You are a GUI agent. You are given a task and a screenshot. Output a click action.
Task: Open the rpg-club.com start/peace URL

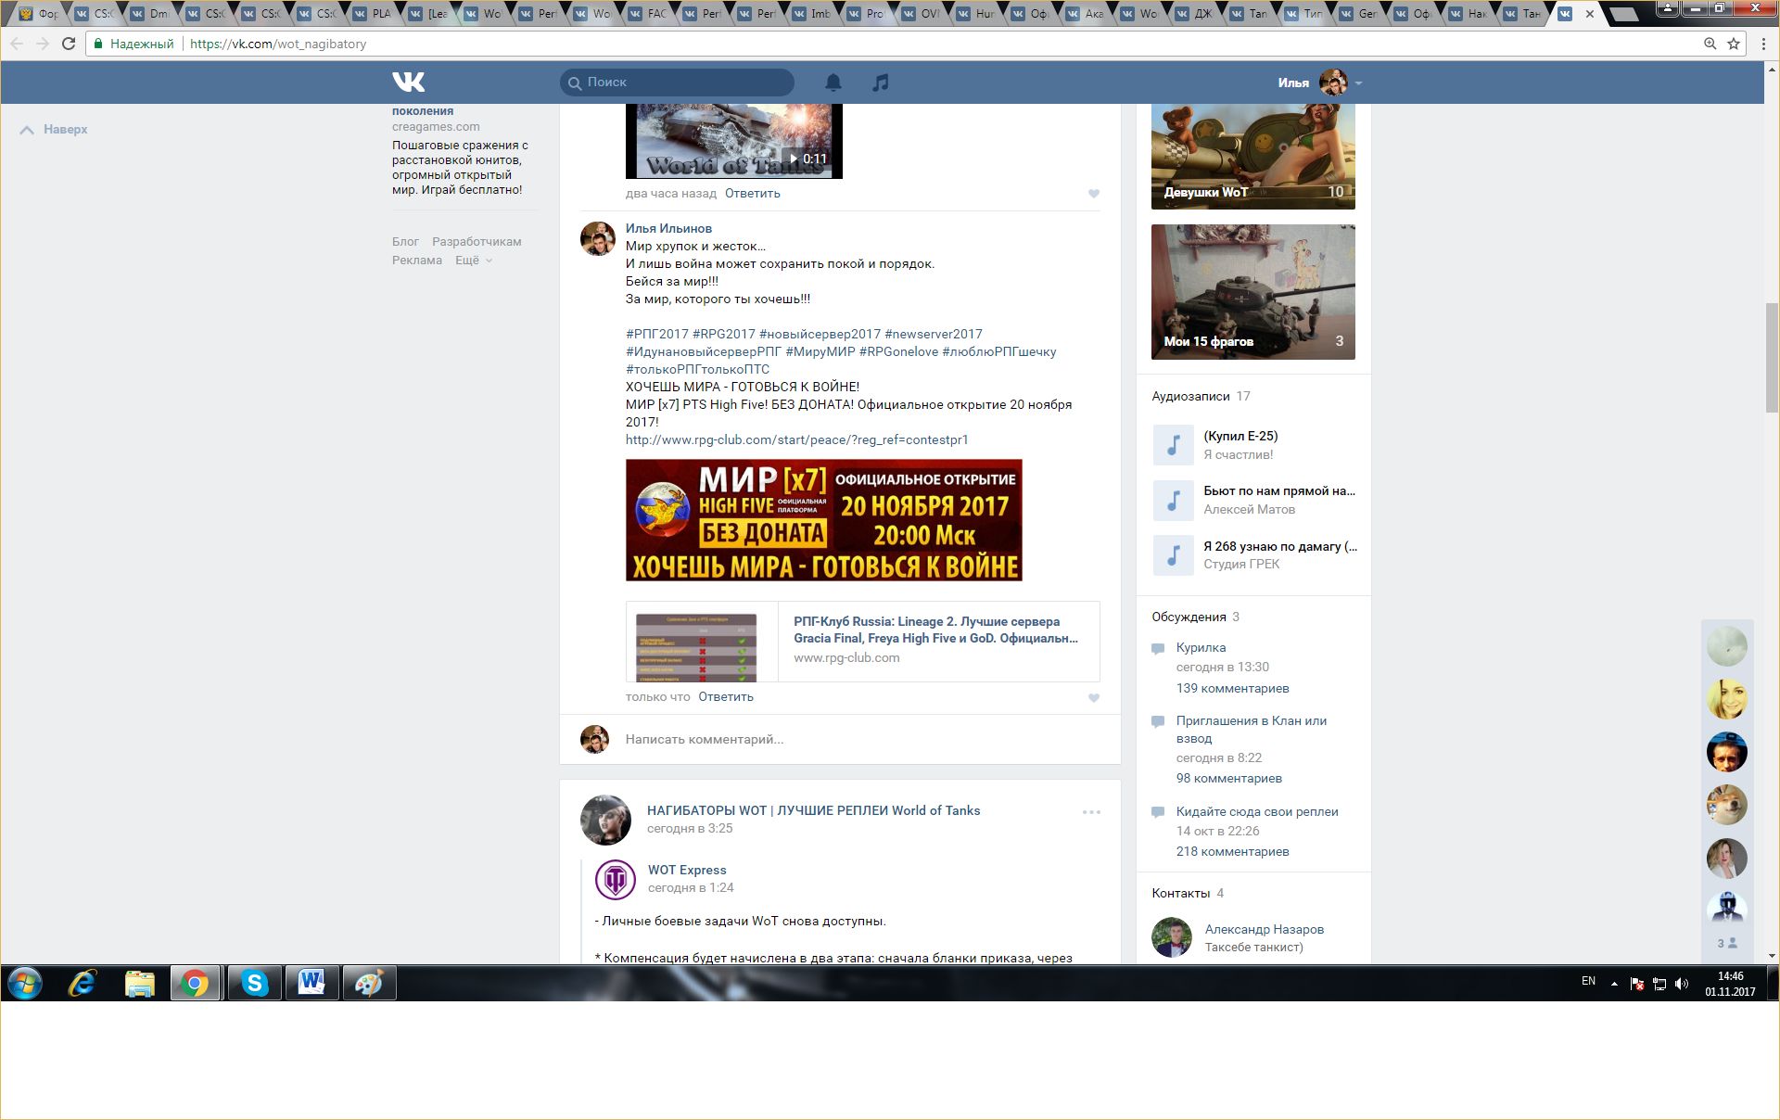tap(796, 439)
